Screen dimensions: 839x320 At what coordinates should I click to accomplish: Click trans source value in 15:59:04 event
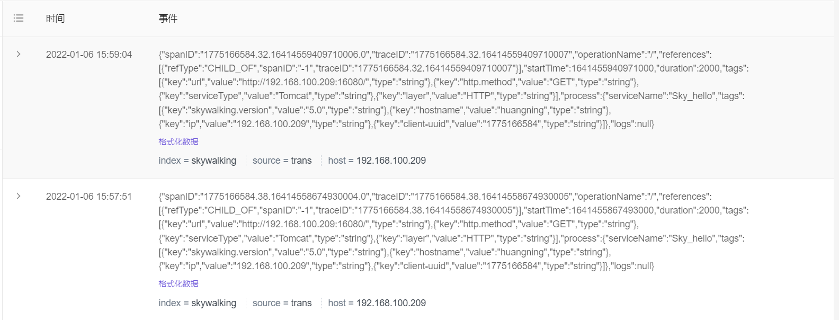click(301, 161)
